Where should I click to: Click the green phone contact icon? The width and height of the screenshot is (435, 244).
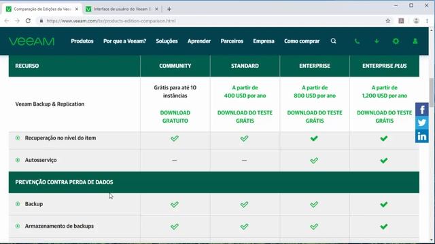point(357,41)
